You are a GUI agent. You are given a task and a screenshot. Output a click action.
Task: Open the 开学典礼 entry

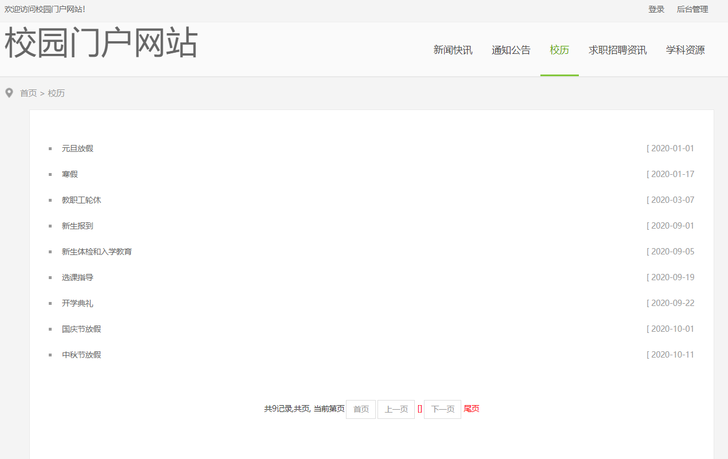[77, 303]
